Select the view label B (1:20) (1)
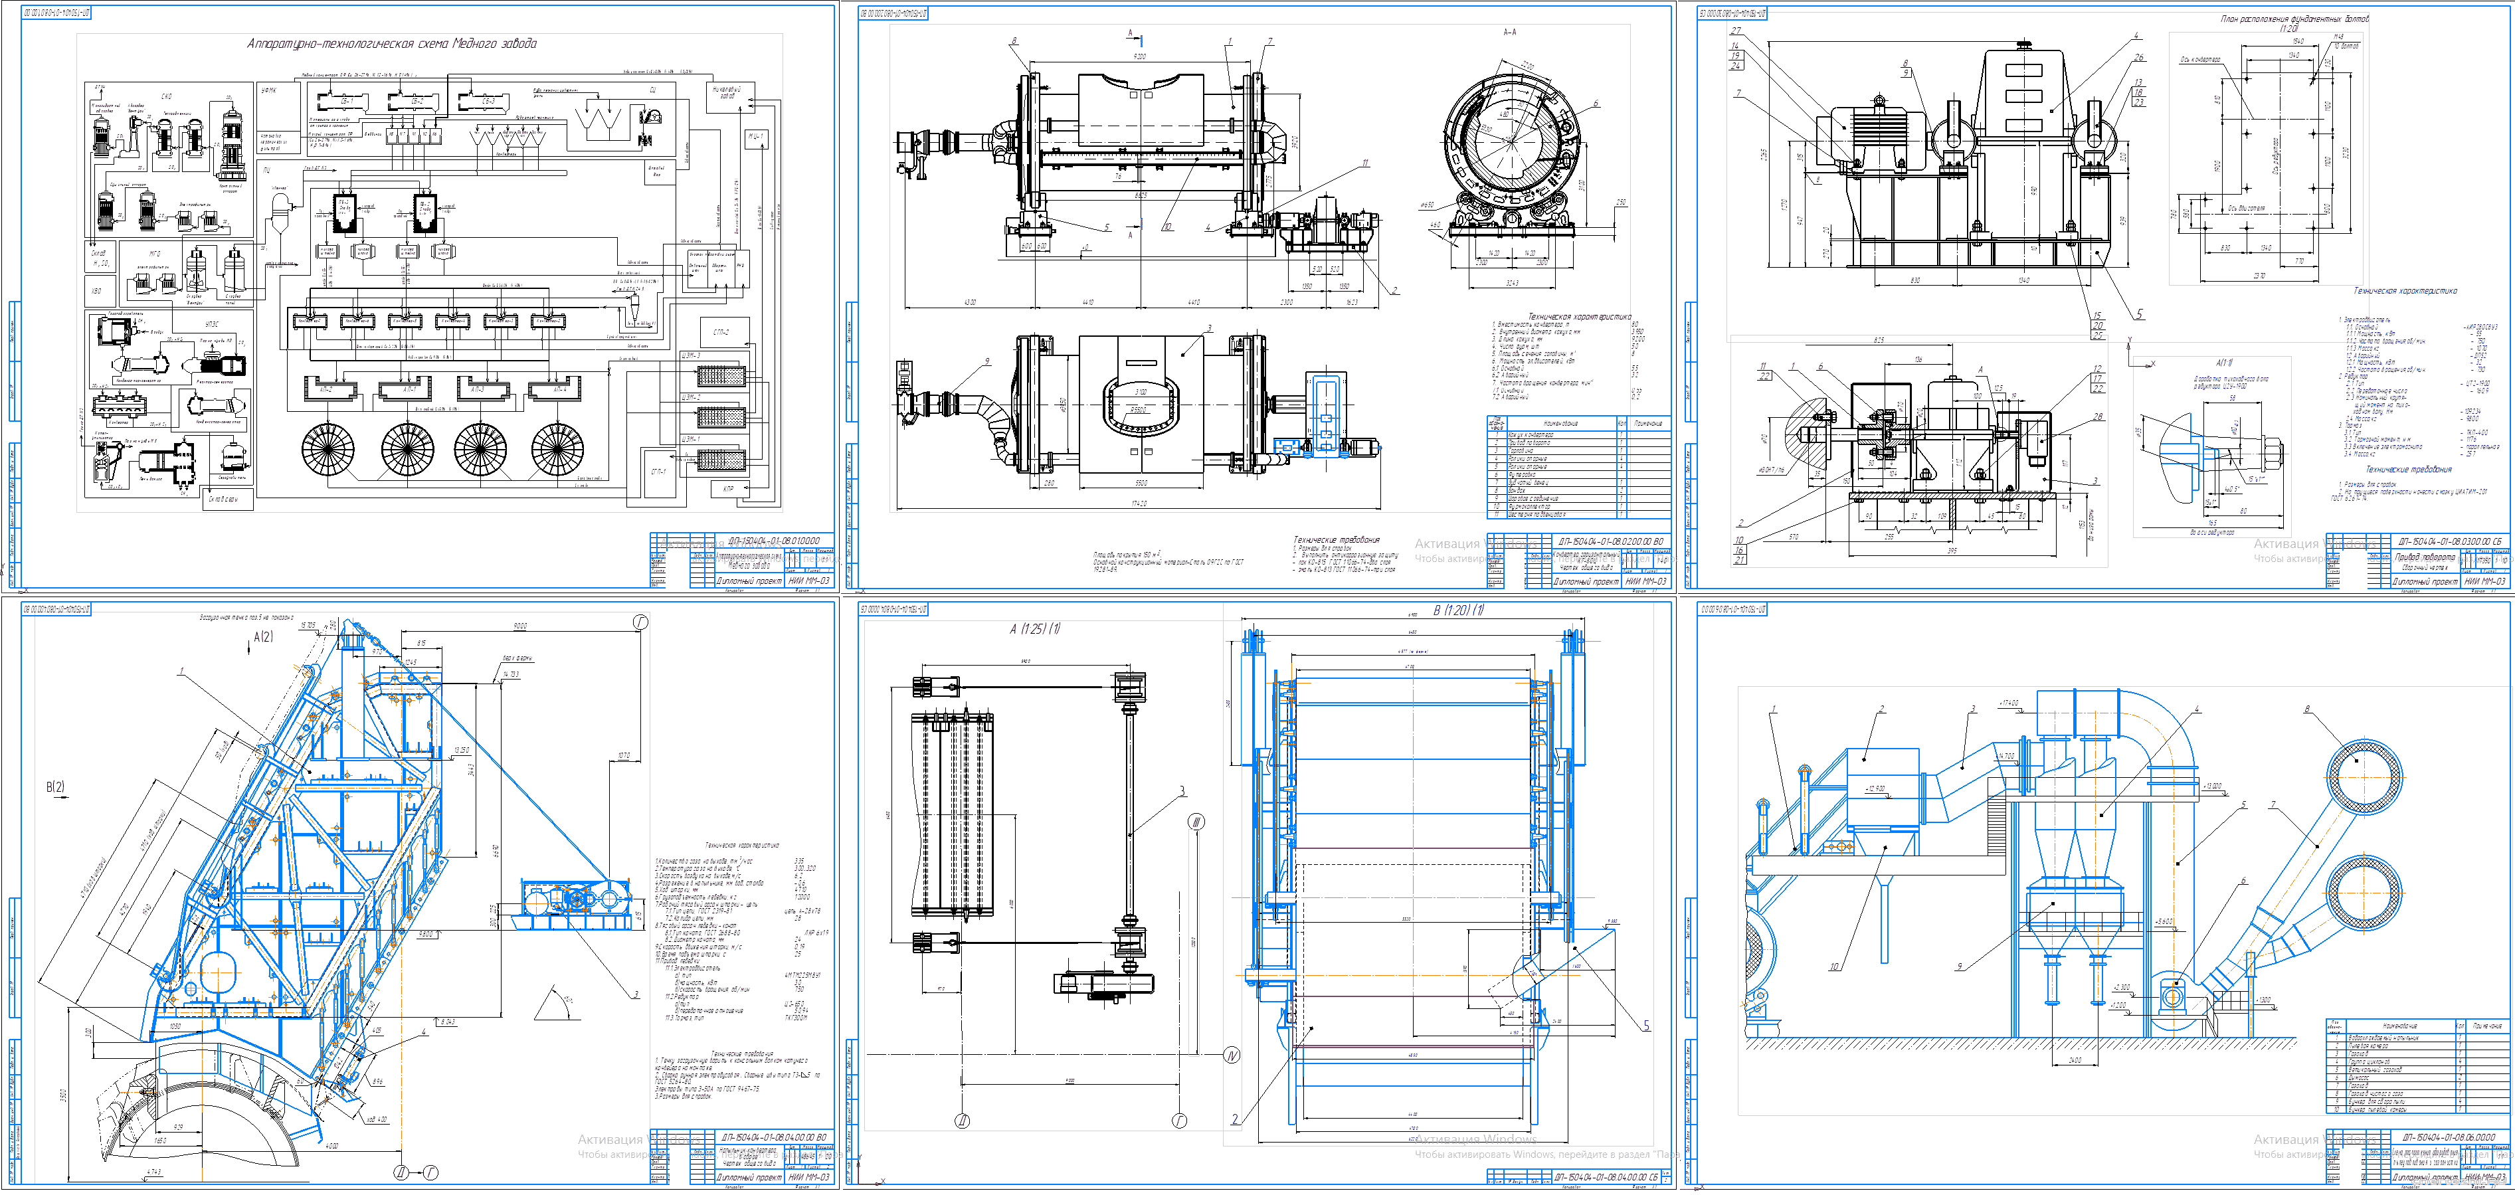Screen dimensions: 2515x1195 (x=1457, y=610)
